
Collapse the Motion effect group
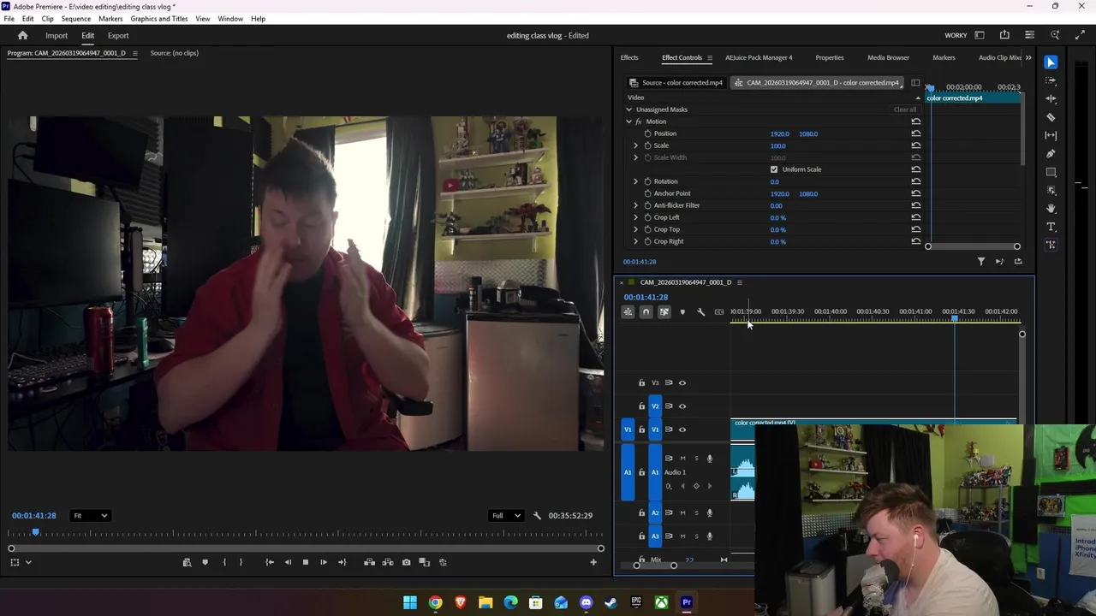coord(628,121)
